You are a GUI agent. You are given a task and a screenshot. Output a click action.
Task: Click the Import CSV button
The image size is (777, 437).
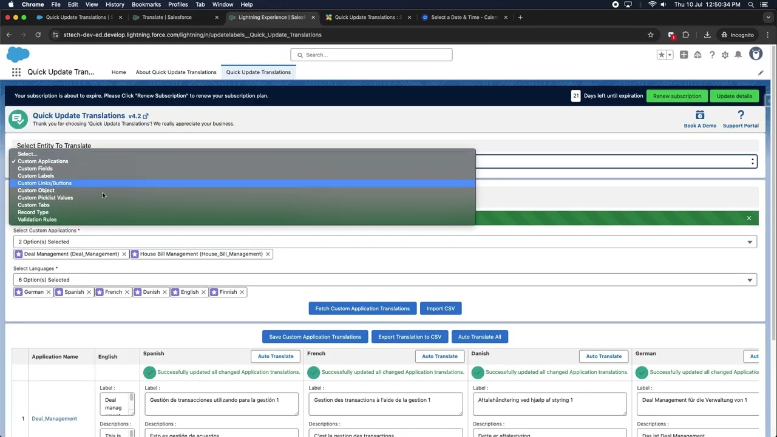(441, 308)
